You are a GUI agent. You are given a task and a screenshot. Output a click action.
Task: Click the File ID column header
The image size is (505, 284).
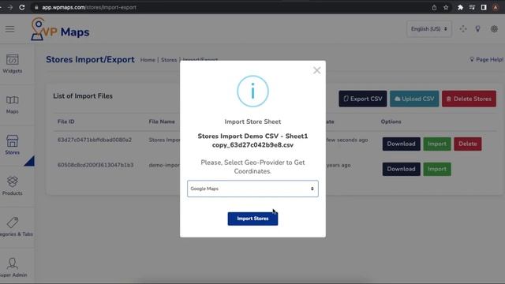point(66,121)
